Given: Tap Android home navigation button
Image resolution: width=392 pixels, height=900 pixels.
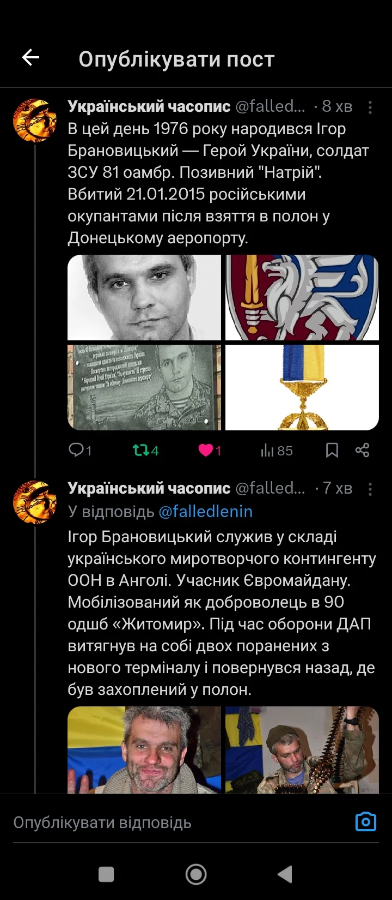Looking at the screenshot, I should [196, 874].
